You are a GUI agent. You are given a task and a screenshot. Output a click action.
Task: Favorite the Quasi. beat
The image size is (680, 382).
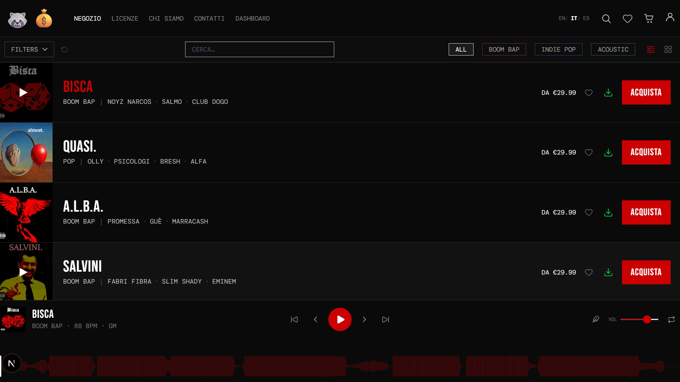(589, 153)
